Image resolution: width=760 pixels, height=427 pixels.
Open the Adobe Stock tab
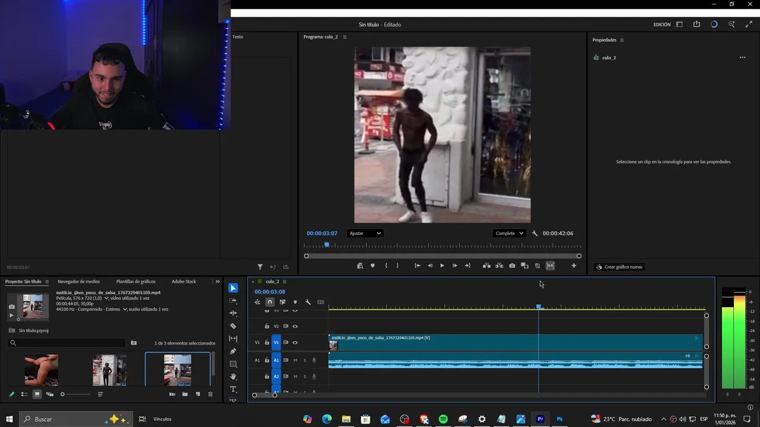tap(183, 282)
